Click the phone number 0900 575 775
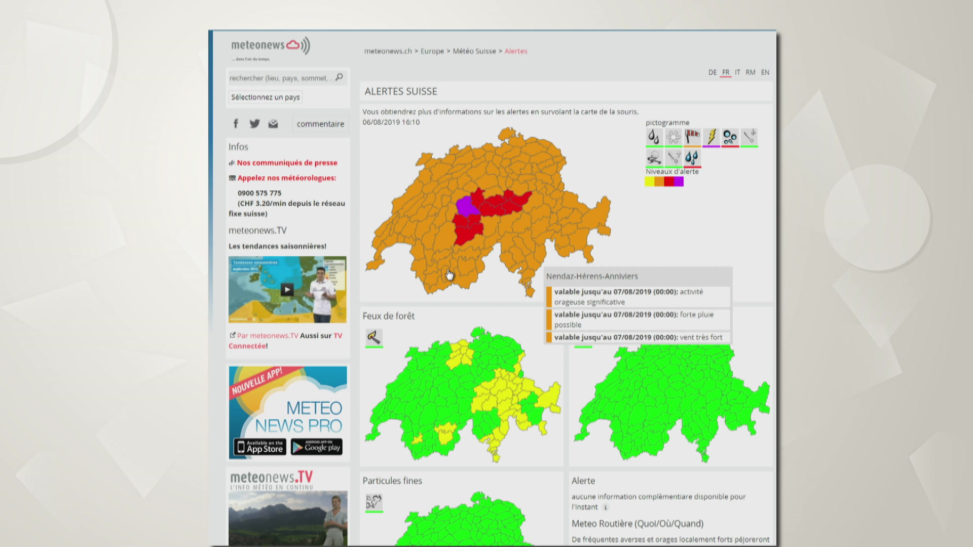The width and height of the screenshot is (973, 547). pyautogui.click(x=259, y=193)
